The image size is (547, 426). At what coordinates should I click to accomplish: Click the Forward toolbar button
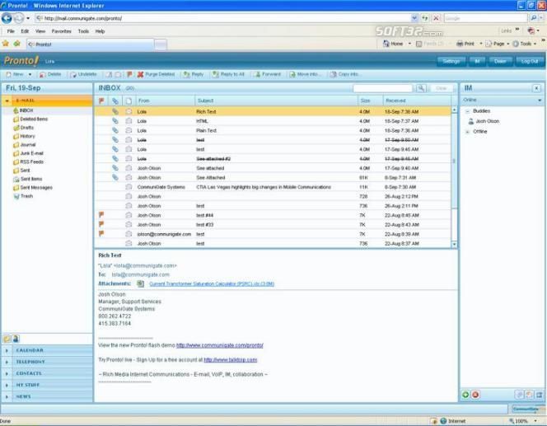(268, 74)
